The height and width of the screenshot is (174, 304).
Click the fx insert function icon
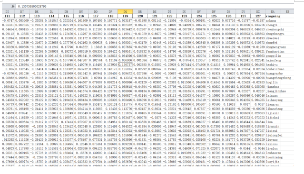tap(13, 6)
